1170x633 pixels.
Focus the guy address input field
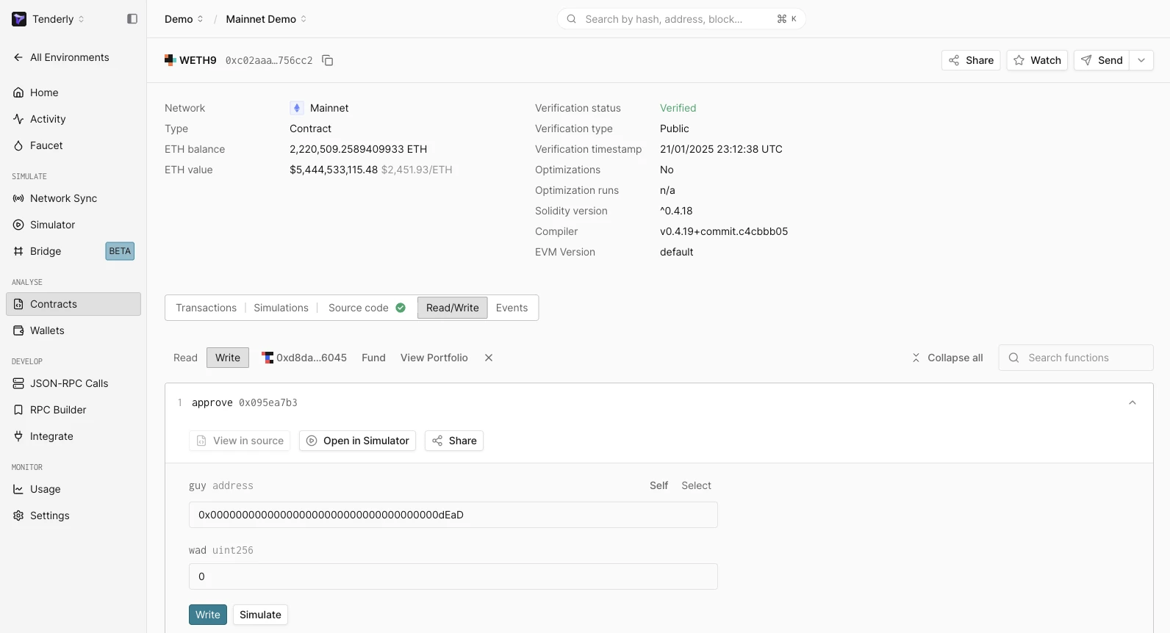click(453, 515)
